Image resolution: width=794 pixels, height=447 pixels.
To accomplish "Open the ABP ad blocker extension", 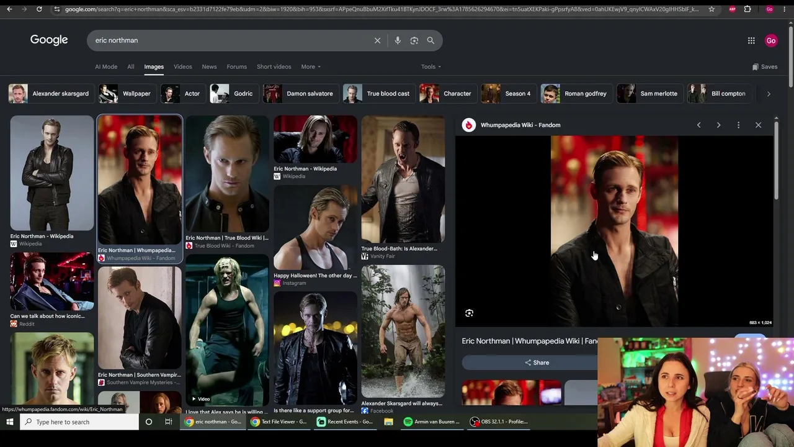I will tap(732, 9).
